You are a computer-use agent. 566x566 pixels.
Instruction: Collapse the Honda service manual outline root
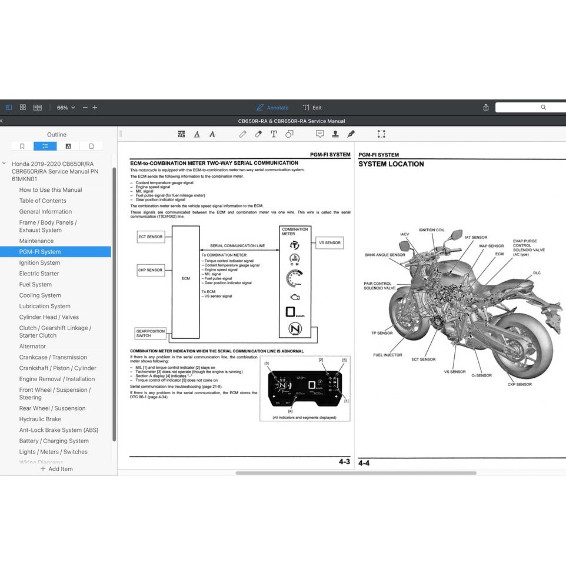(4, 164)
